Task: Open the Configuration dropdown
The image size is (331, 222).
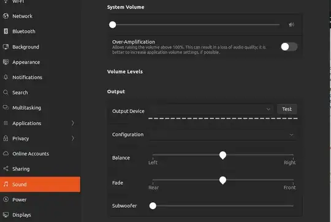Action: [x=223, y=134]
